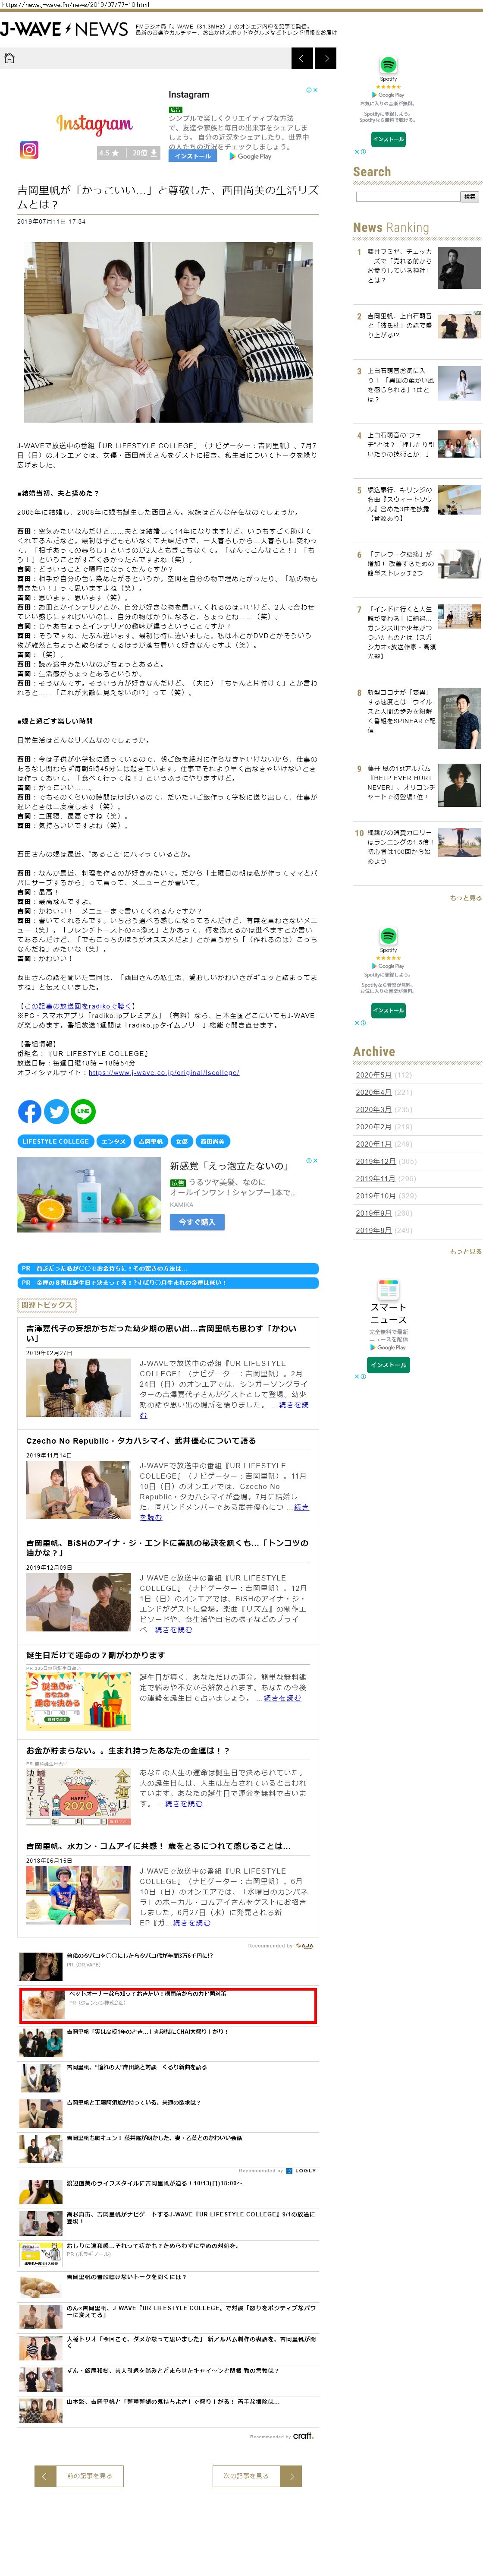Open related article 吉岡里帆、水カン・コムアイに共感
This screenshot has height=2576, width=483.
[158, 1846]
